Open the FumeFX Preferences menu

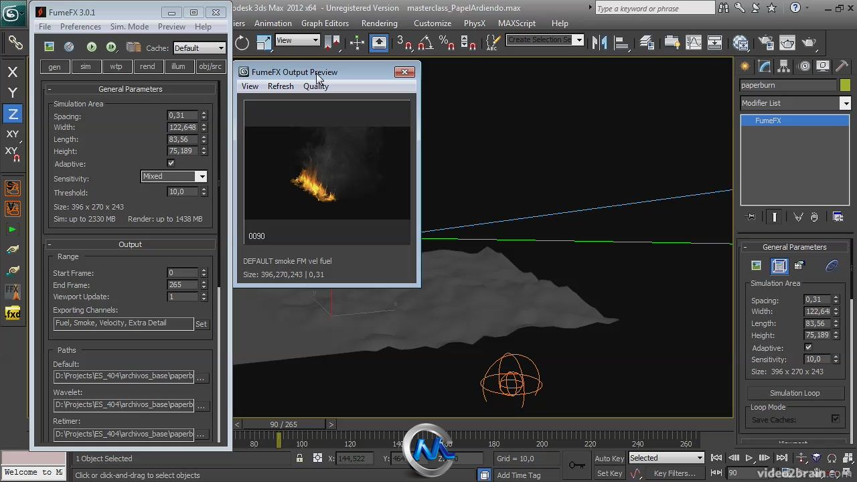point(80,27)
